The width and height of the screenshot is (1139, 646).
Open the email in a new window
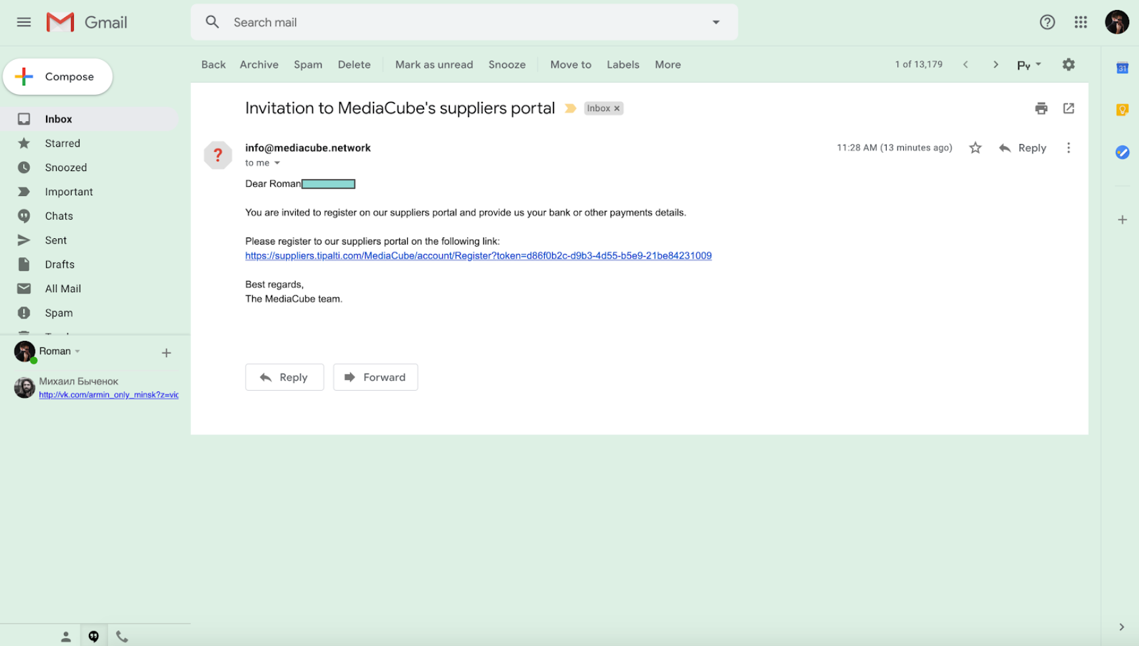coord(1069,109)
